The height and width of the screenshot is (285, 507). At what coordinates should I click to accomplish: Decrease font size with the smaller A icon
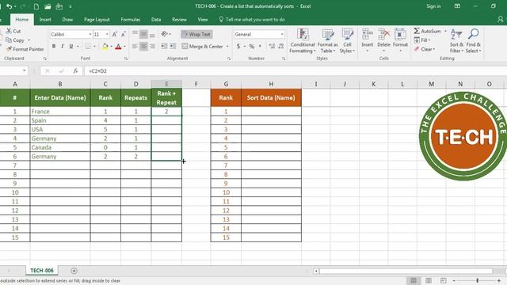[x=124, y=34]
